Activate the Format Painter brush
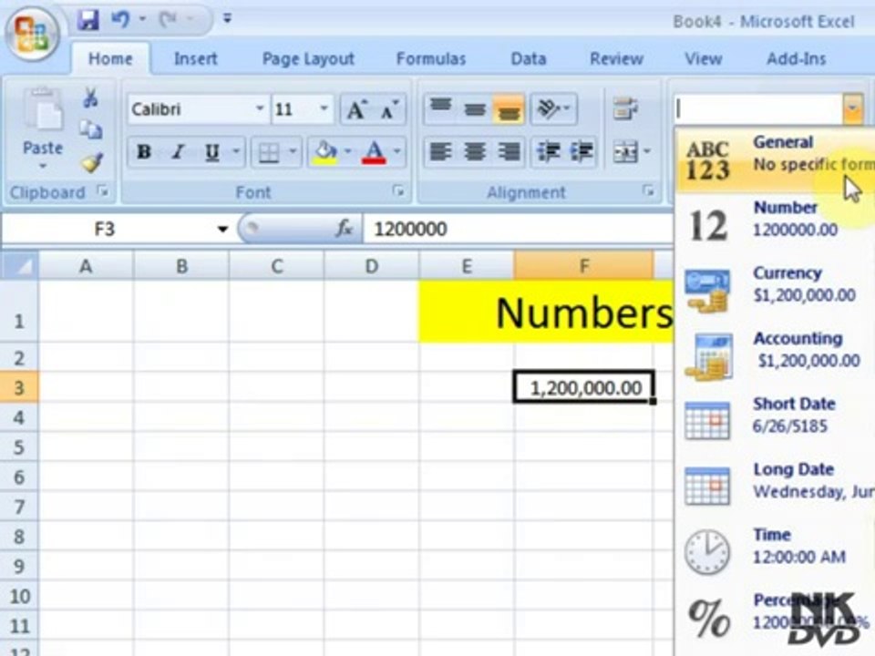Screen dimensions: 875x656 click(91, 162)
